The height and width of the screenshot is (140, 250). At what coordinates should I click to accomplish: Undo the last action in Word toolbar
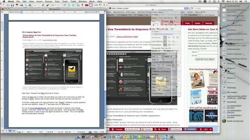tap(52, 5)
